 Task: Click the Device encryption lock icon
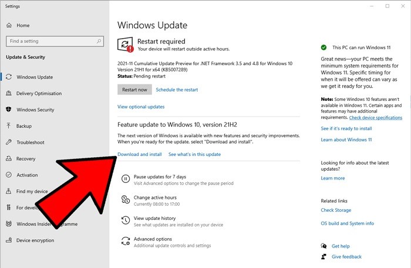tap(9, 240)
